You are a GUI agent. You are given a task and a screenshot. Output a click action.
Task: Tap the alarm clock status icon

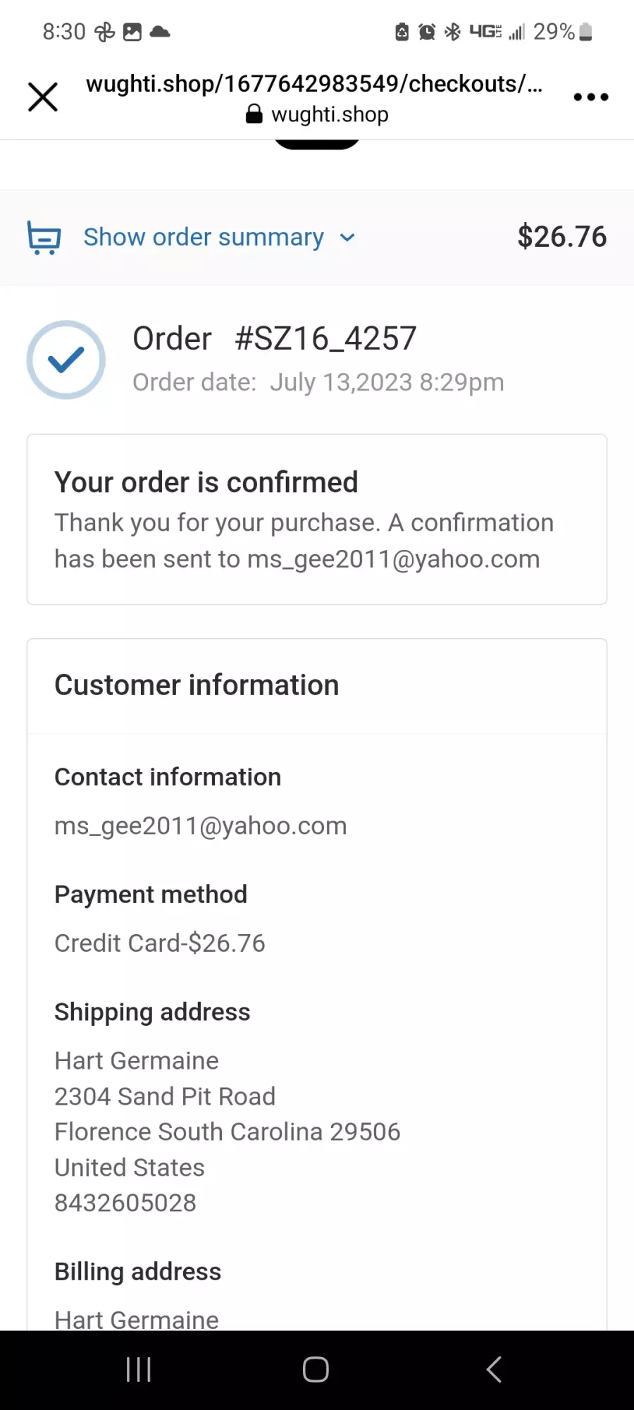pyautogui.click(x=427, y=32)
